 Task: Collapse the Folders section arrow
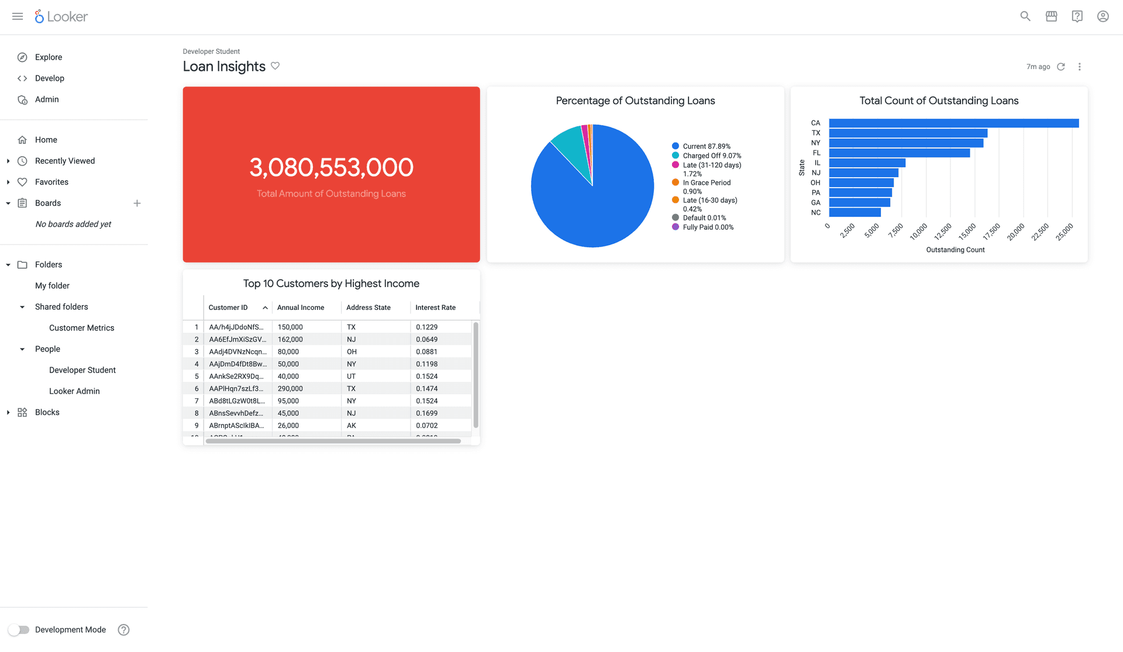tap(8, 265)
